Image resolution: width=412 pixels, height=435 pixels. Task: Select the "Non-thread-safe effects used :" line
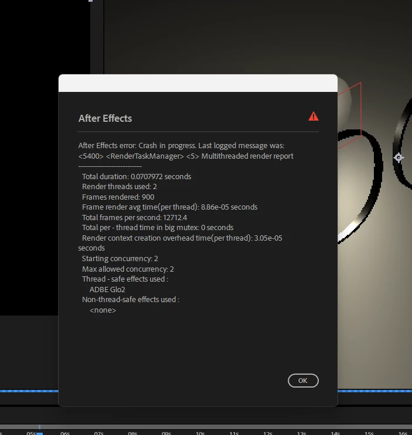pyautogui.click(x=131, y=300)
